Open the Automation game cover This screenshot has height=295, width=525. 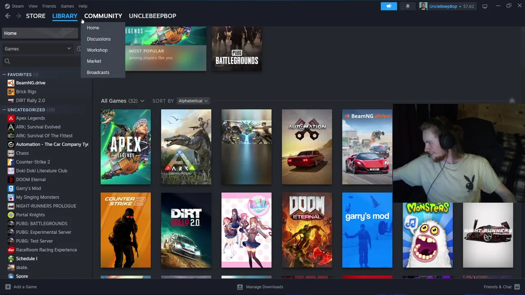(307, 147)
